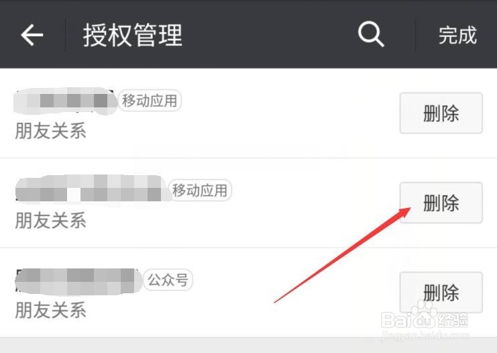The width and height of the screenshot is (497, 353).
Task: Tap 朋友关系 under the first entry
Action: 51,130
